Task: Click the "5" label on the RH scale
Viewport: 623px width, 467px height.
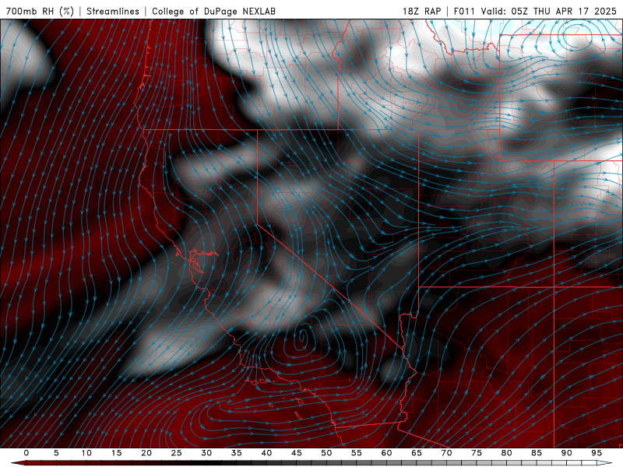Action: coord(56,453)
